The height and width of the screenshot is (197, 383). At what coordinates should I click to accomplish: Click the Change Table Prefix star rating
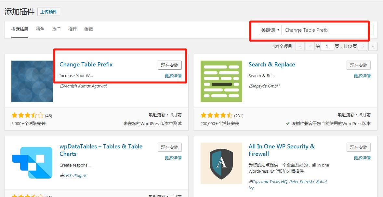27,115
